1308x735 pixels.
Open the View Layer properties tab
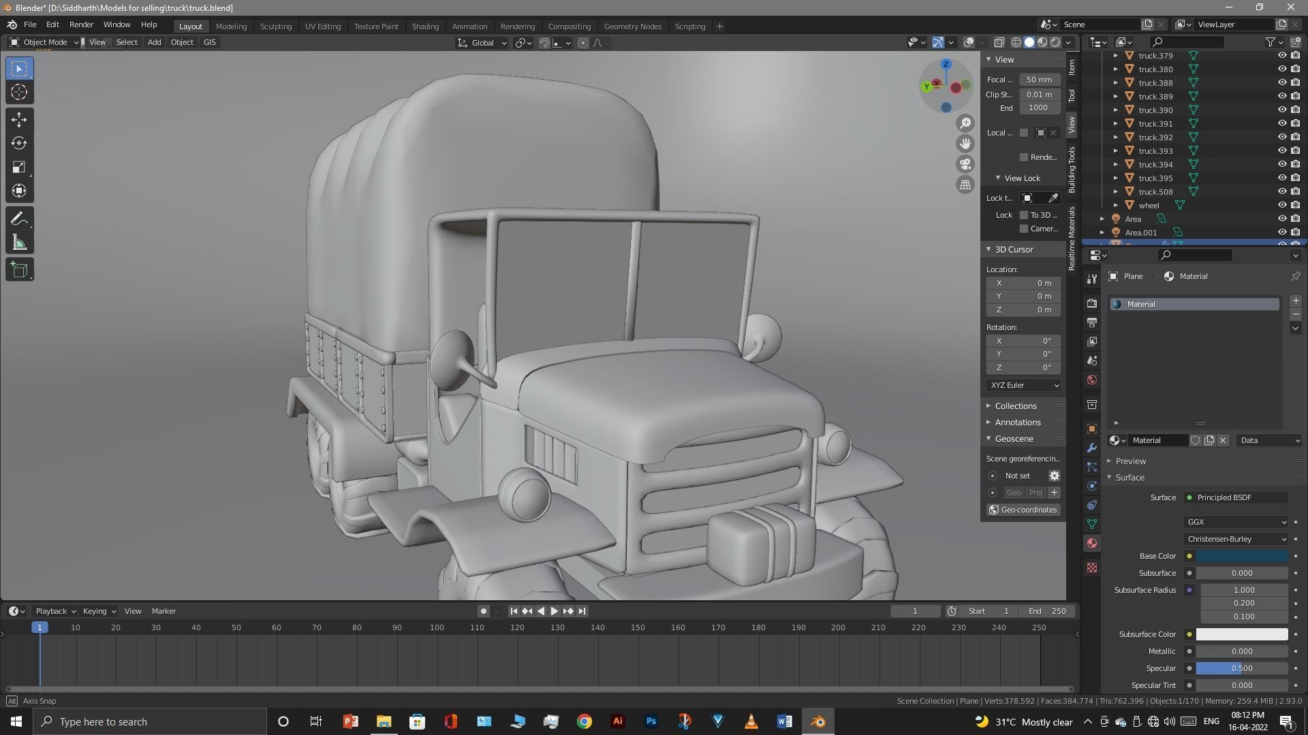(x=1092, y=341)
